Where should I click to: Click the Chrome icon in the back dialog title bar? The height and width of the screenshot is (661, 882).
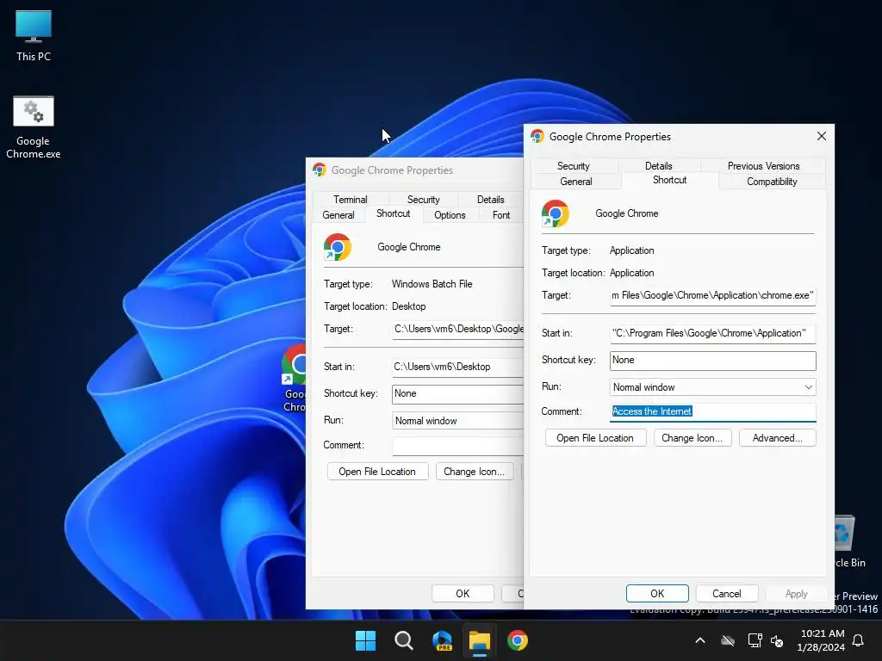tap(320, 170)
